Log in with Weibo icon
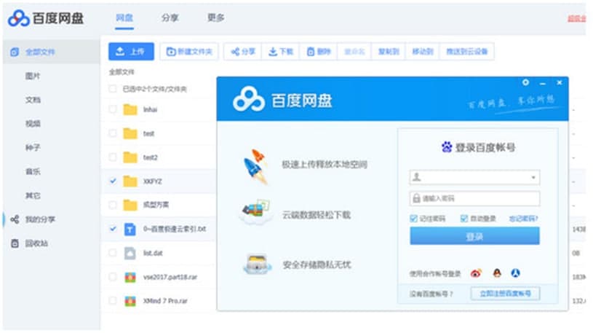Viewport: 593px width, 333px height. [476, 273]
